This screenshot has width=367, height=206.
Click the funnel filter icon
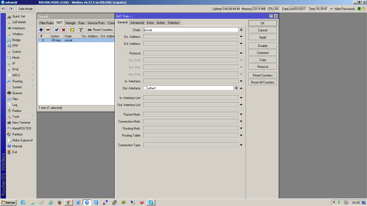coord(81,30)
